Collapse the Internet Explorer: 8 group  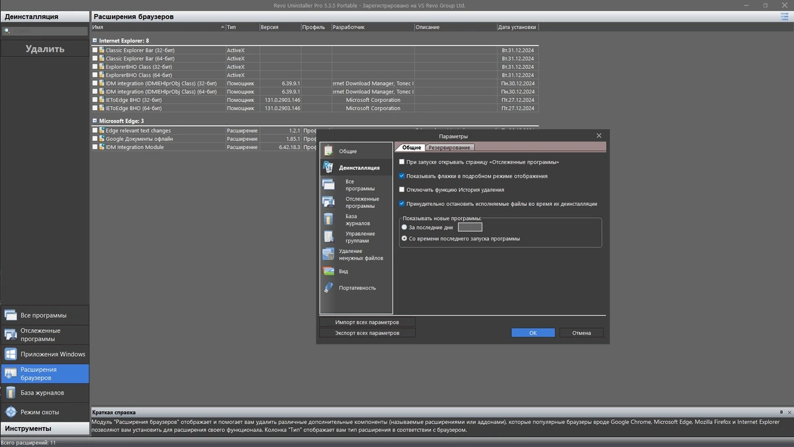click(x=94, y=41)
